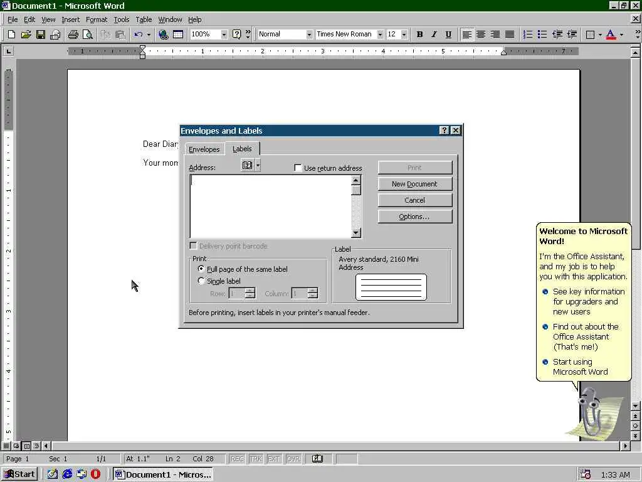Open label Options... button

click(x=415, y=217)
